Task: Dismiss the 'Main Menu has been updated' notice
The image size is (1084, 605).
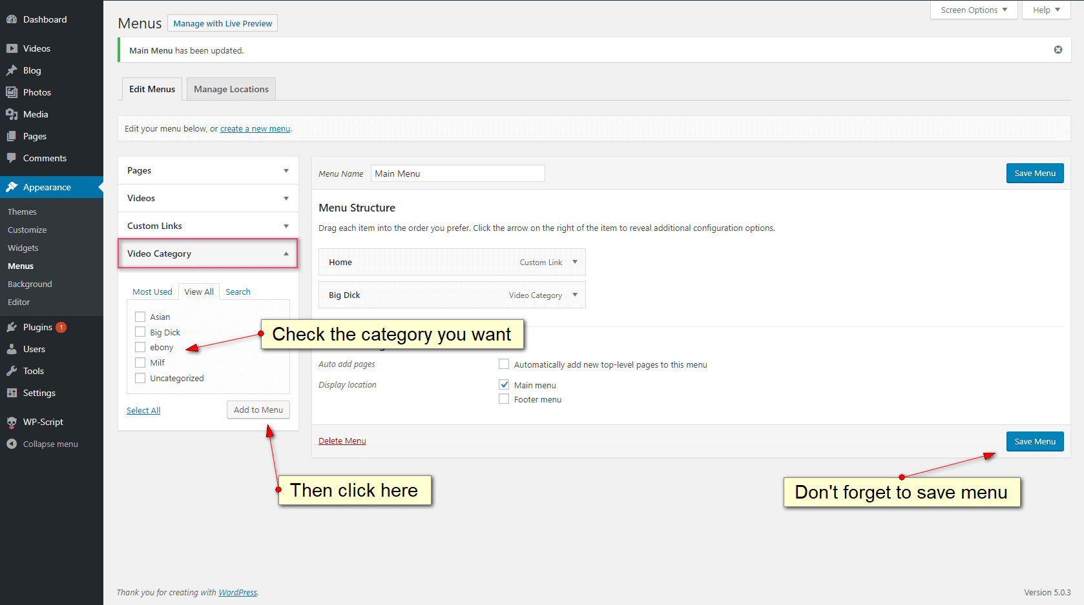Action: pyautogui.click(x=1058, y=50)
